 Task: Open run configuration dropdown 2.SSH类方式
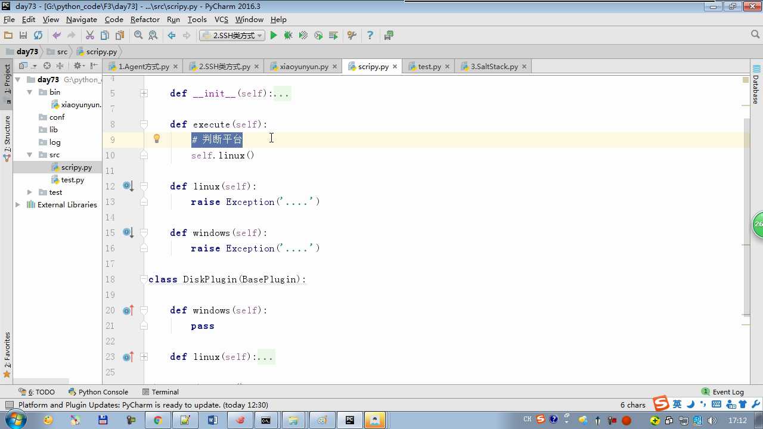point(232,36)
